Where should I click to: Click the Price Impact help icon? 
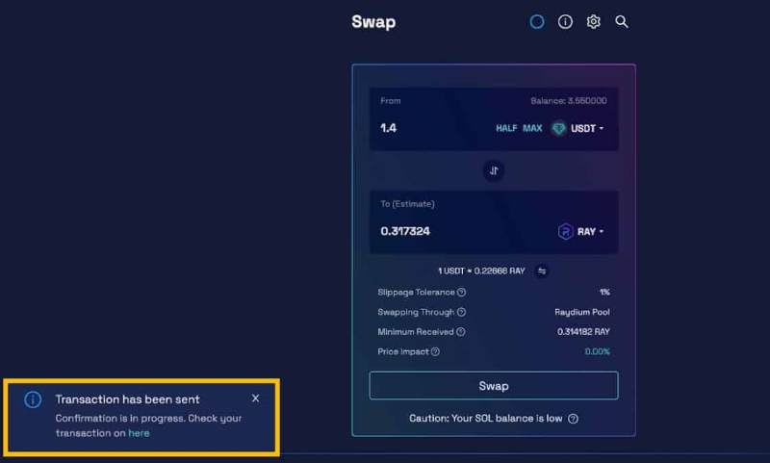tap(436, 351)
